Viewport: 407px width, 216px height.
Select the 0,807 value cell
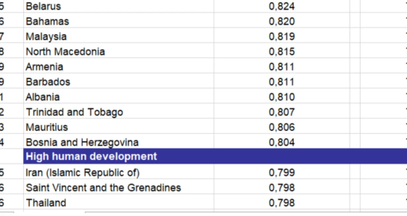point(282,112)
